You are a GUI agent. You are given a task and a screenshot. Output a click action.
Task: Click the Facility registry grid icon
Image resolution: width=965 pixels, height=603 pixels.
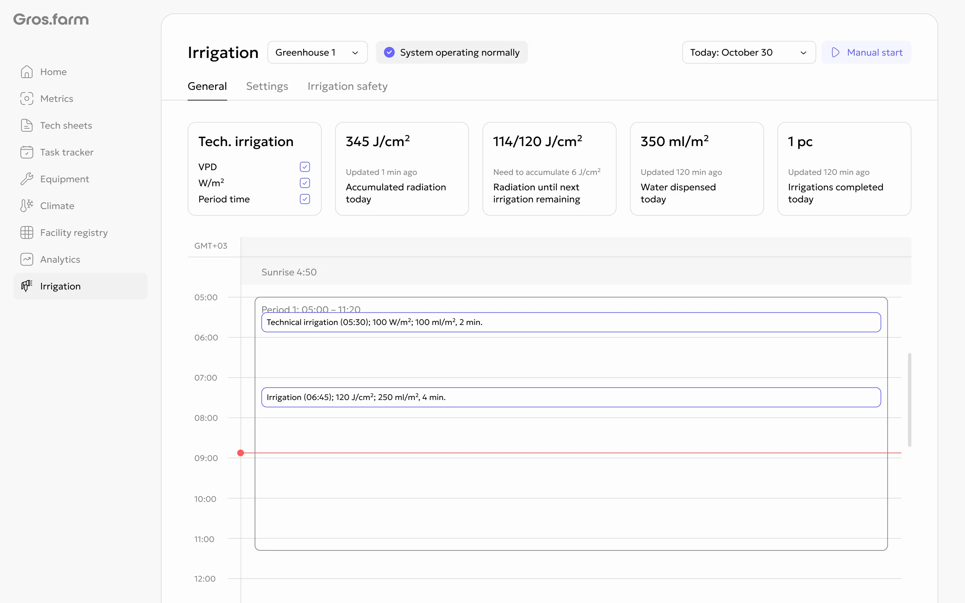click(x=27, y=232)
